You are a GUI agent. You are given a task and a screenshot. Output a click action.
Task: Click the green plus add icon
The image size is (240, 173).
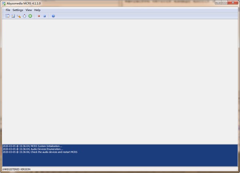30,16
